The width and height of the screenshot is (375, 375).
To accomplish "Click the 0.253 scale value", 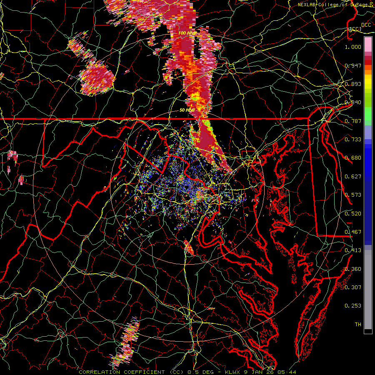I will (x=353, y=306).
